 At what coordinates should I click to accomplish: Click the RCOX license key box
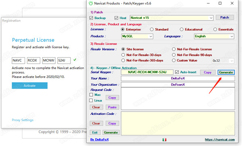(33, 61)
